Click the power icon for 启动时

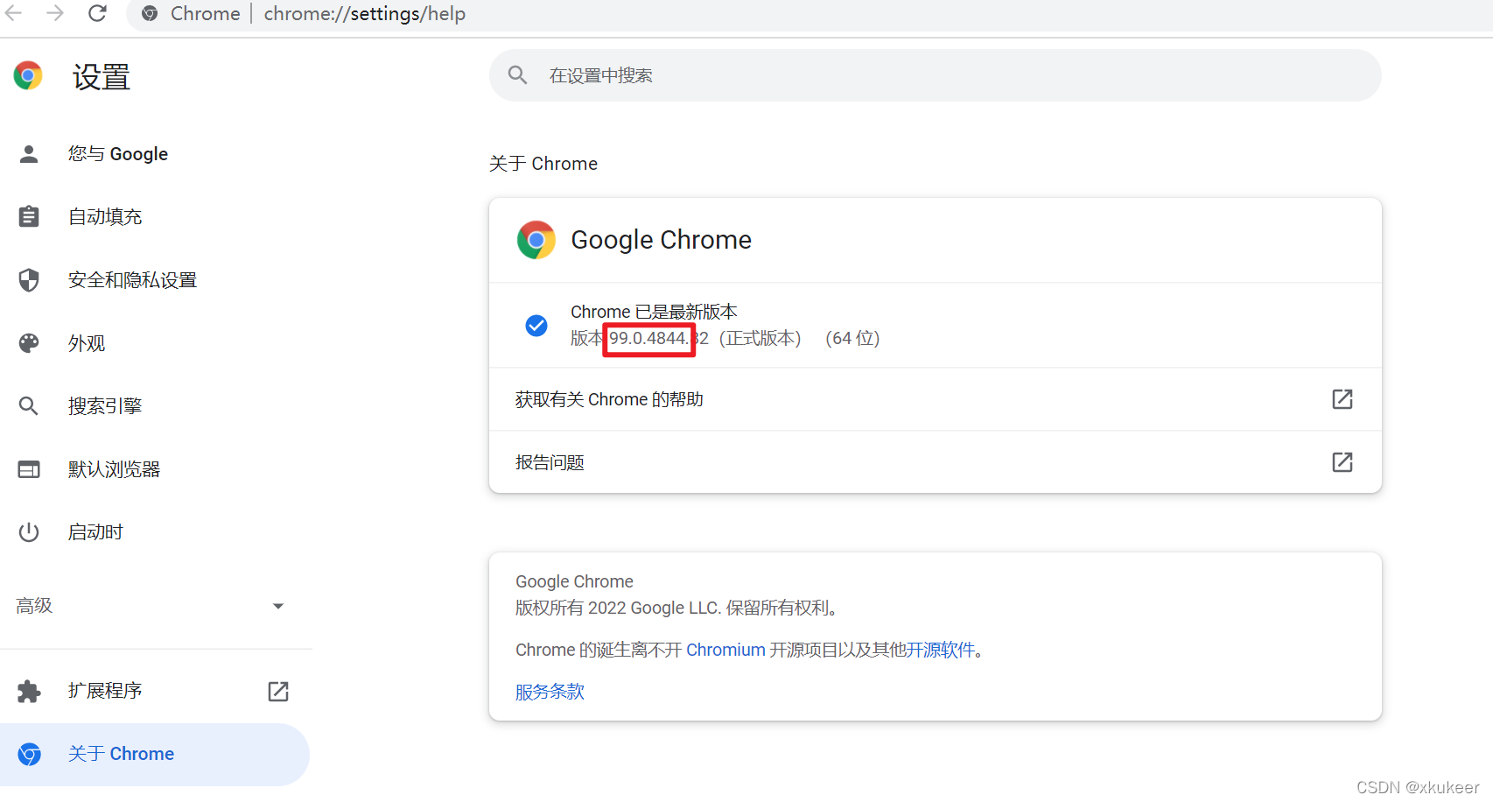[x=29, y=532]
